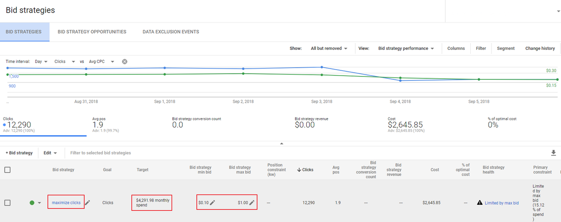Viewport: 561px width, 222px height.
Task: Download the bid strategies table
Action: 554,153
